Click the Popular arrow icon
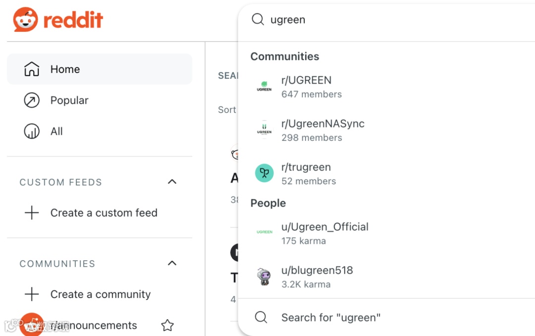This screenshot has height=336, width=535. tap(32, 101)
